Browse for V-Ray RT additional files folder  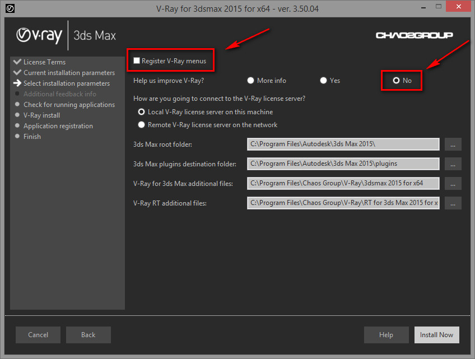tap(453, 203)
